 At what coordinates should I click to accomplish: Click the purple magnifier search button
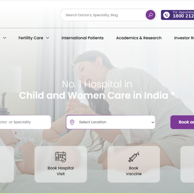[150, 15]
